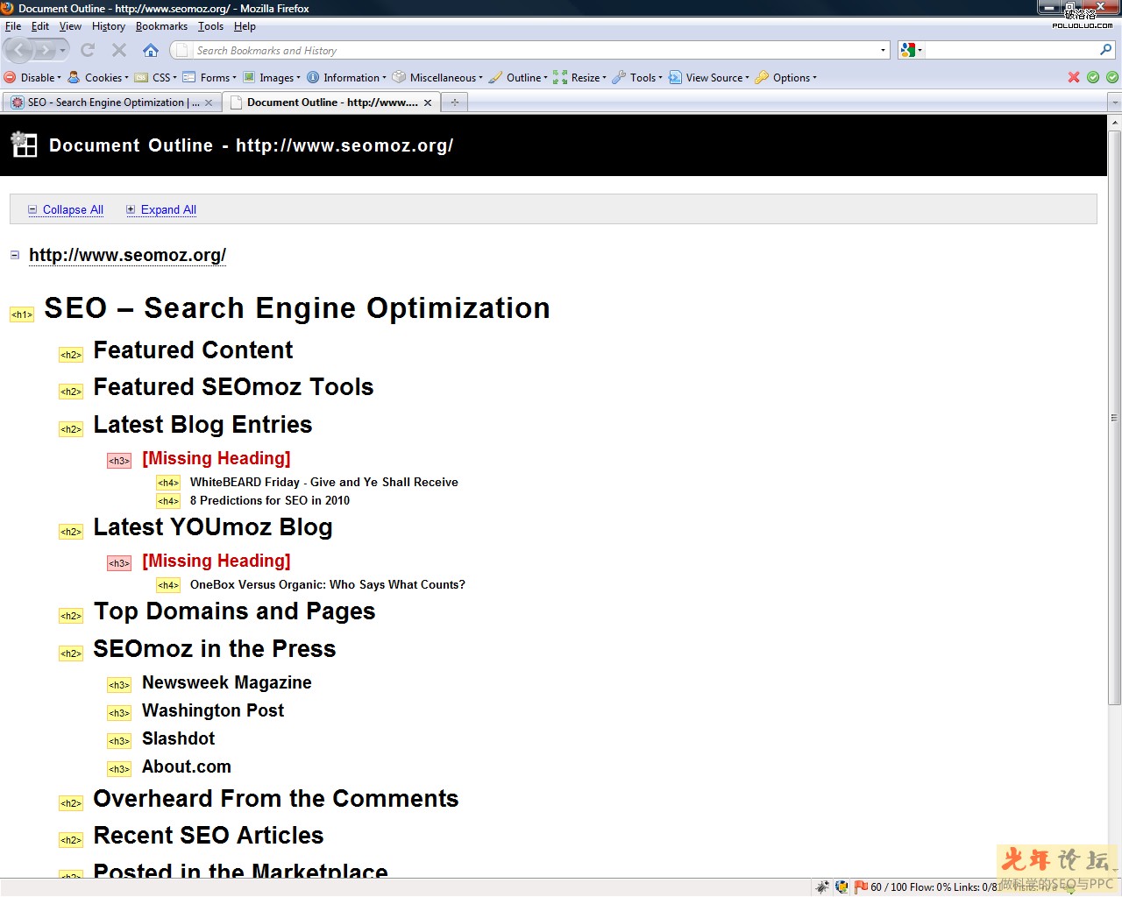Click the Collapse All link
The image size is (1122, 897).
pyautogui.click(x=73, y=209)
